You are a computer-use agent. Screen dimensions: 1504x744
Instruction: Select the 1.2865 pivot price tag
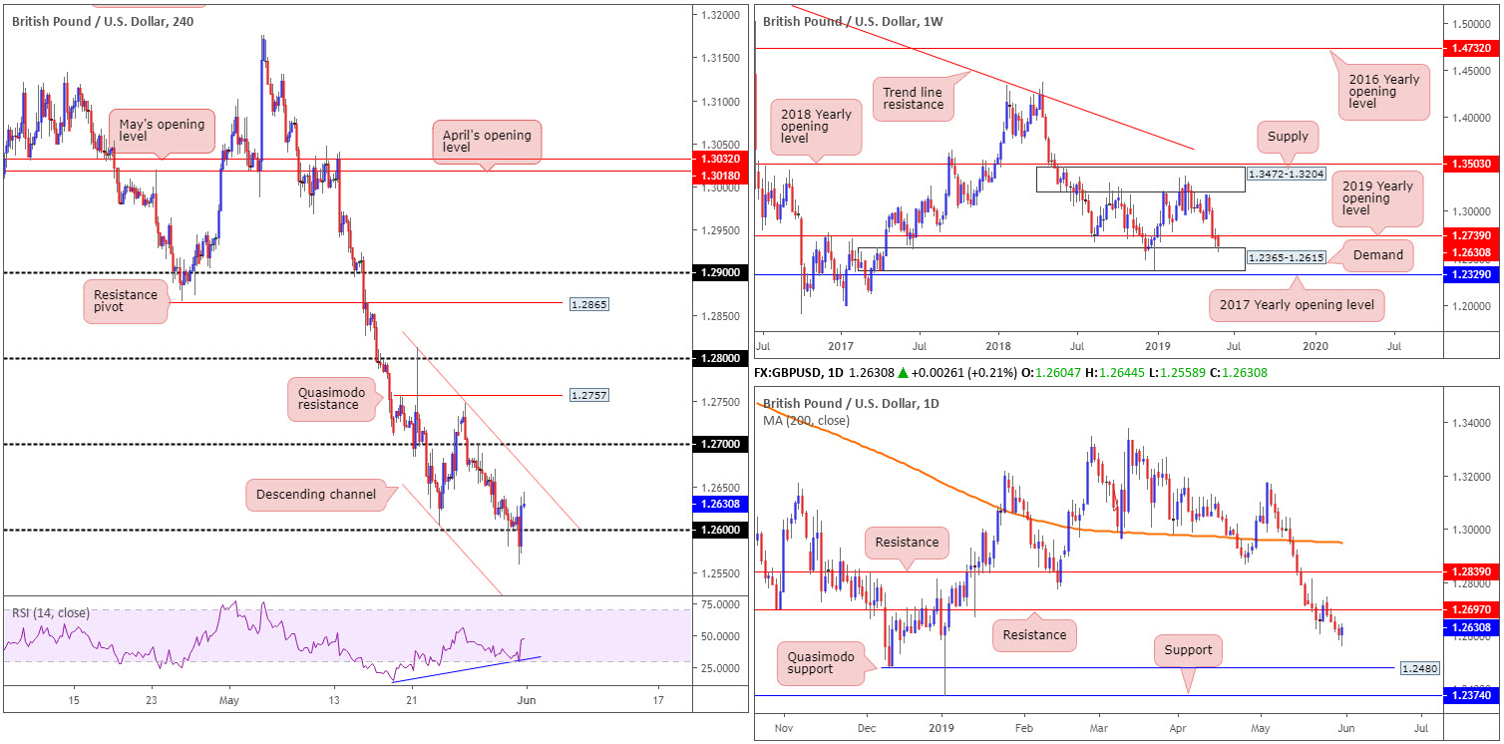(x=587, y=302)
